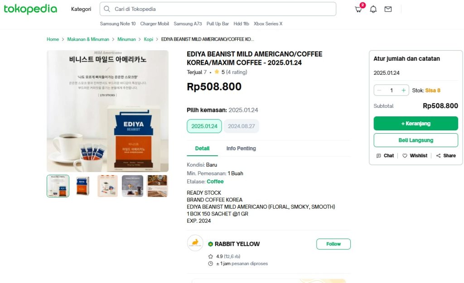Click the green + Keranjang button

click(x=416, y=124)
